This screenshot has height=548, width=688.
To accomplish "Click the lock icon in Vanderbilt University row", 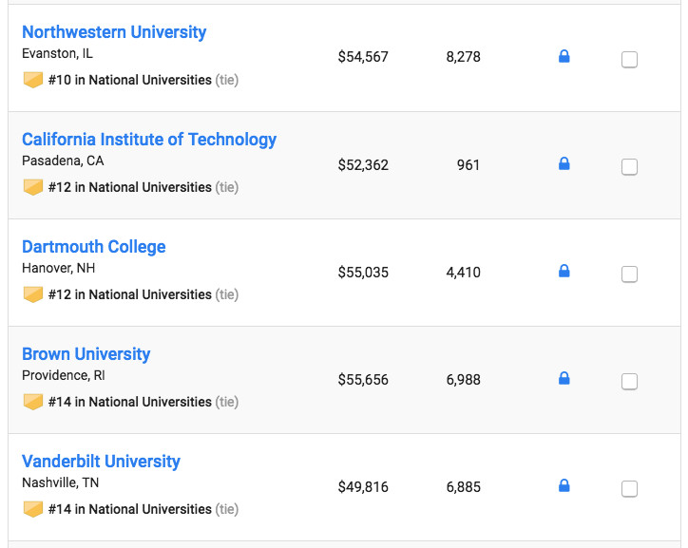I will pos(564,486).
